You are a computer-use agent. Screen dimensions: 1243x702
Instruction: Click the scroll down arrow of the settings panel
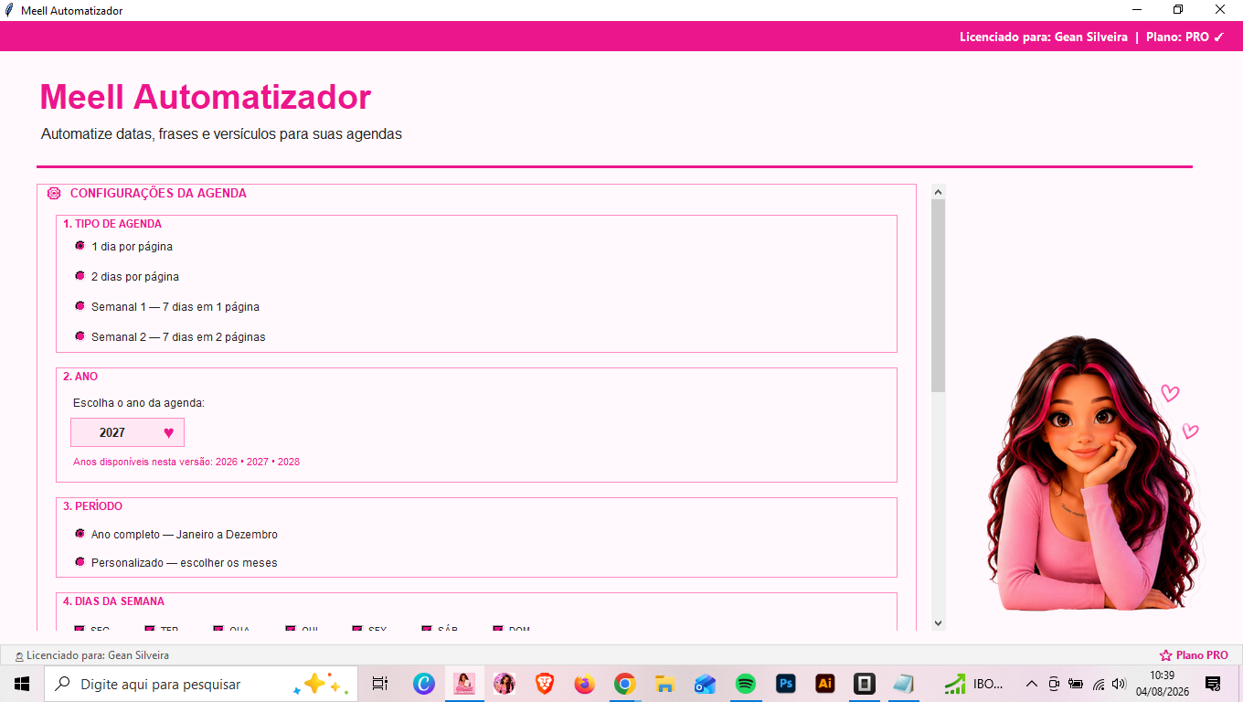938,622
